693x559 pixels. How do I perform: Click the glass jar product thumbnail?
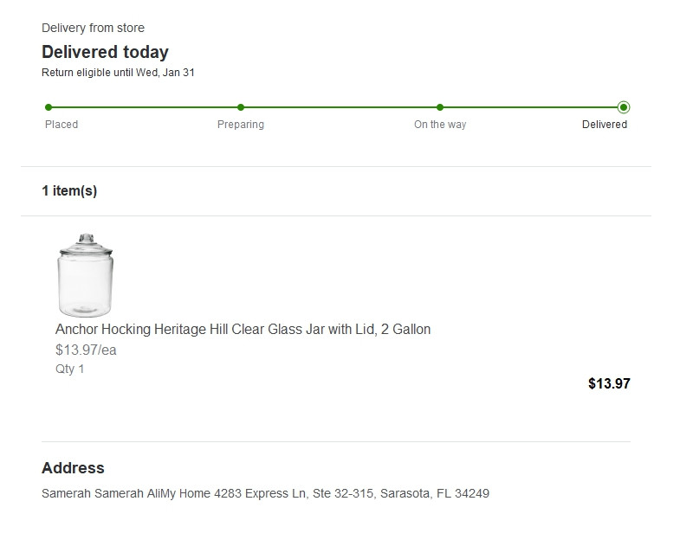(85, 275)
